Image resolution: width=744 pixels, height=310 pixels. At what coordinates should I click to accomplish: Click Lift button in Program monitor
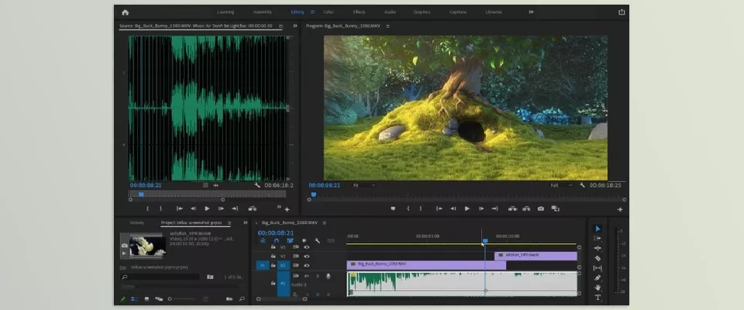512,208
